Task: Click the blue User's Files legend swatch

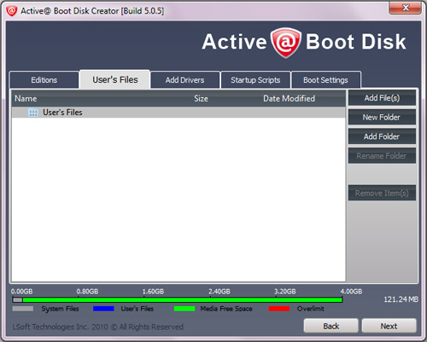Action: (x=103, y=309)
